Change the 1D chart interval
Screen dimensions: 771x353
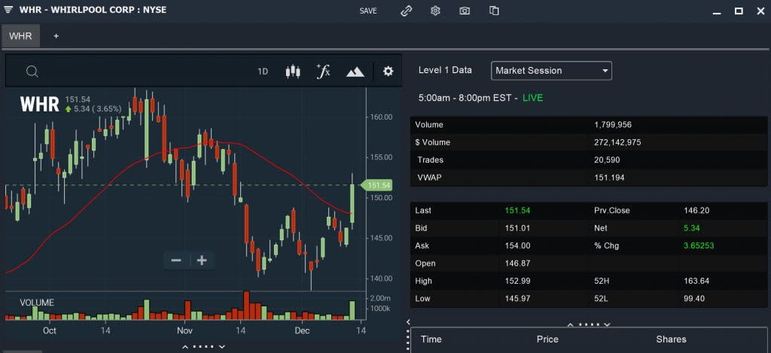263,72
